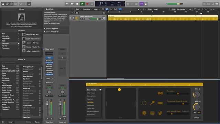The width and height of the screenshot is (220, 124).
Task: Adjust the master volume slider
Action: (175, 4)
